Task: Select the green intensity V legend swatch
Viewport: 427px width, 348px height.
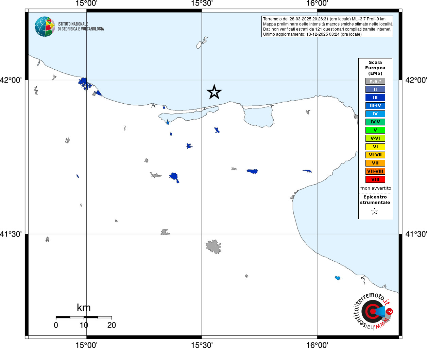Action: click(375, 130)
